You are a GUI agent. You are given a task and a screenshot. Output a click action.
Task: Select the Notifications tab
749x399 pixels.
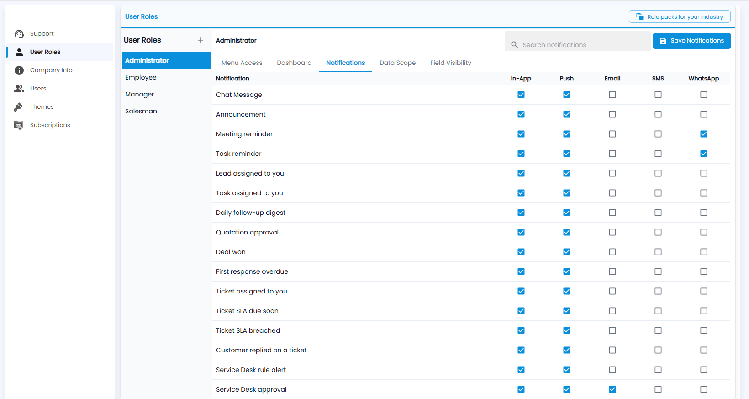pyautogui.click(x=346, y=63)
